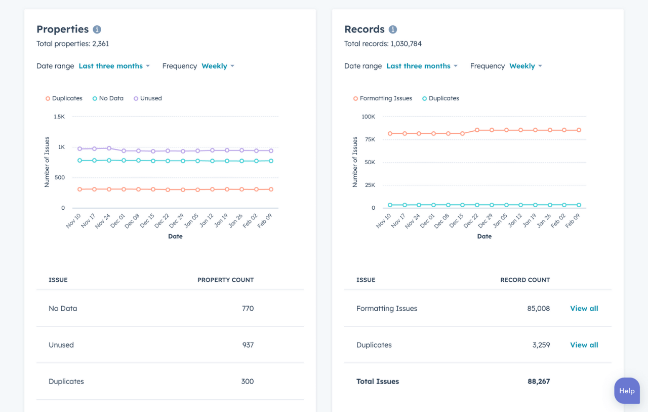The width and height of the screenshot is (648, 412).
Task: Toggle the Duplicates legend in Properties chart
Action: coord(64,98)
